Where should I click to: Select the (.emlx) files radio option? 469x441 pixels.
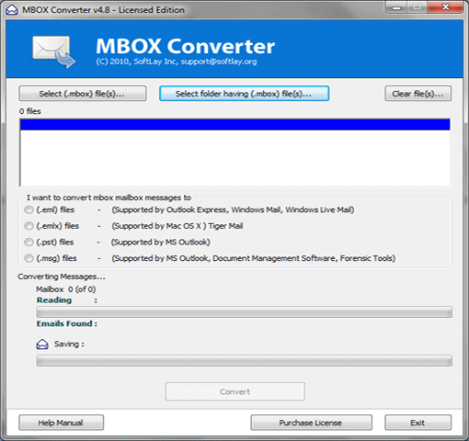[29, 226]
